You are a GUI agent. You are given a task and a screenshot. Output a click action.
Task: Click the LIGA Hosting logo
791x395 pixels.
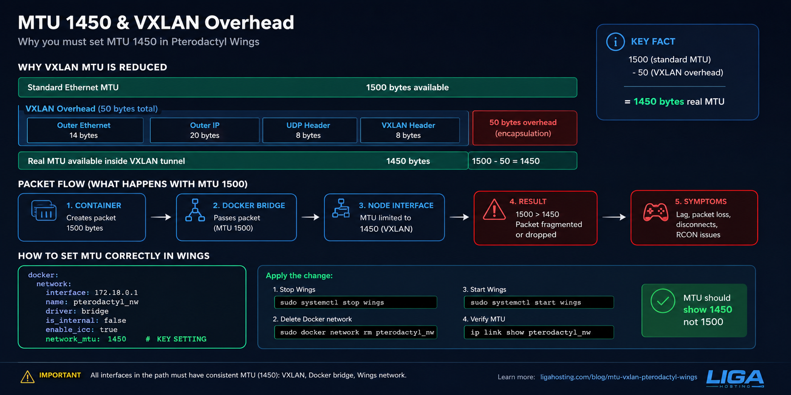point(735,378)
